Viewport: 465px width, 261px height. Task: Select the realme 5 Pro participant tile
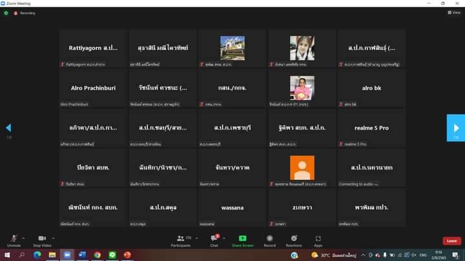pos(371,128)
